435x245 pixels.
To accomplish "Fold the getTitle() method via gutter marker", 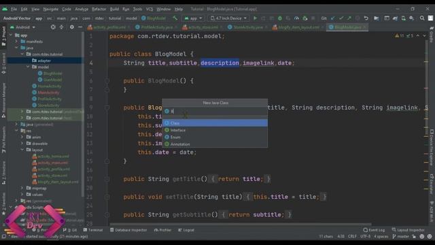I will tap(107, 179).
